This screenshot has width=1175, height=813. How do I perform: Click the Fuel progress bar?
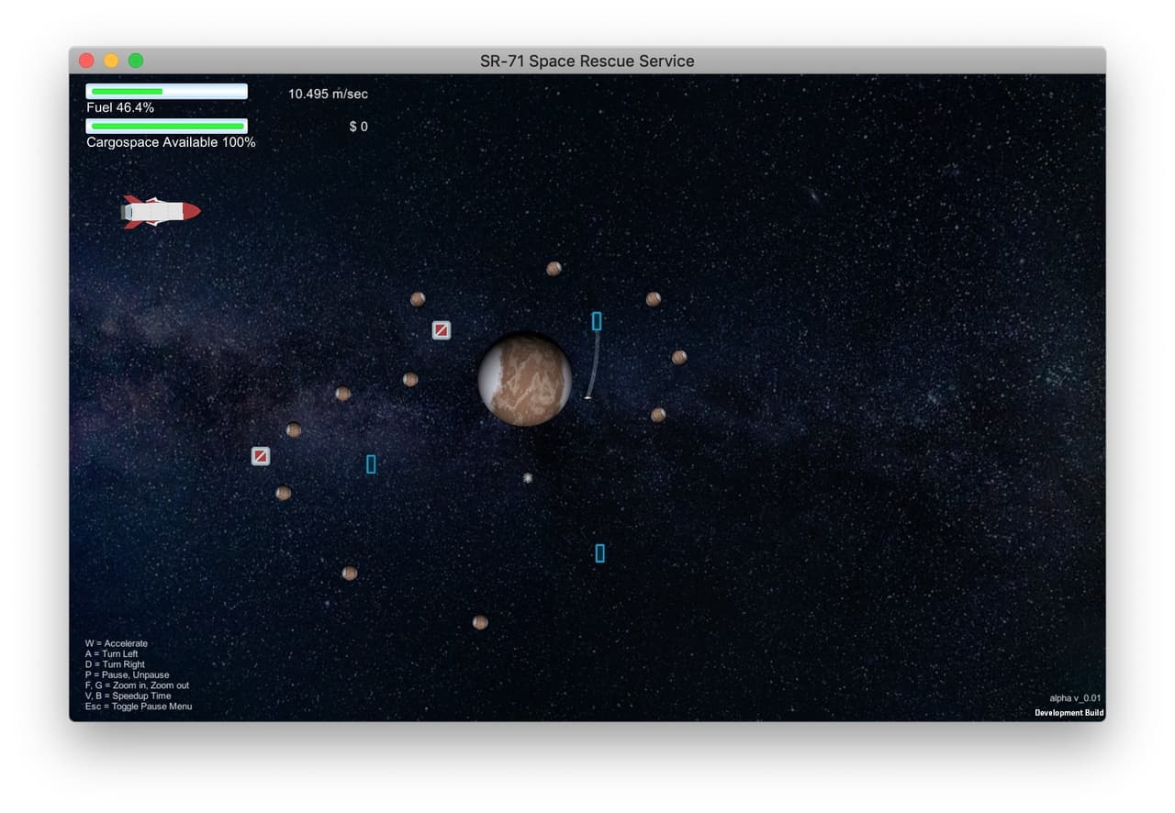pyautogui.click(x=167, y=91)
